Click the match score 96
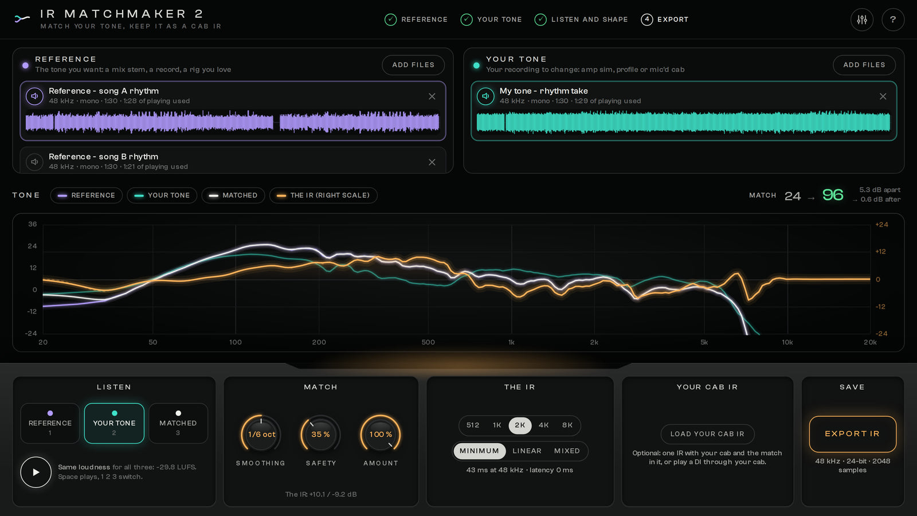This screenshot has width=917, height=516. click(833, 195)
